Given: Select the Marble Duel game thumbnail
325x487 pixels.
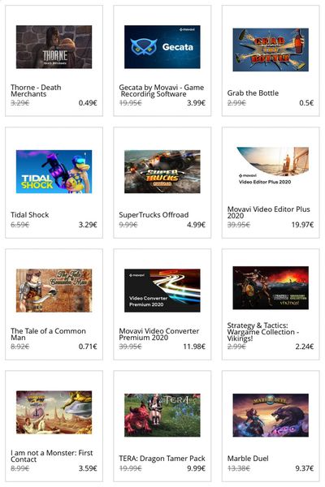Looking at the screenshot, I should (x=271, y=415).
